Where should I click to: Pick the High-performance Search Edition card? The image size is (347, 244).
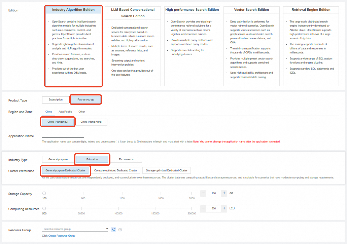click(x=192, y=46)
